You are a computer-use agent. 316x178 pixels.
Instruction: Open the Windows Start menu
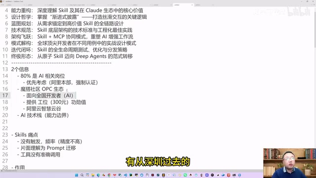77,175
